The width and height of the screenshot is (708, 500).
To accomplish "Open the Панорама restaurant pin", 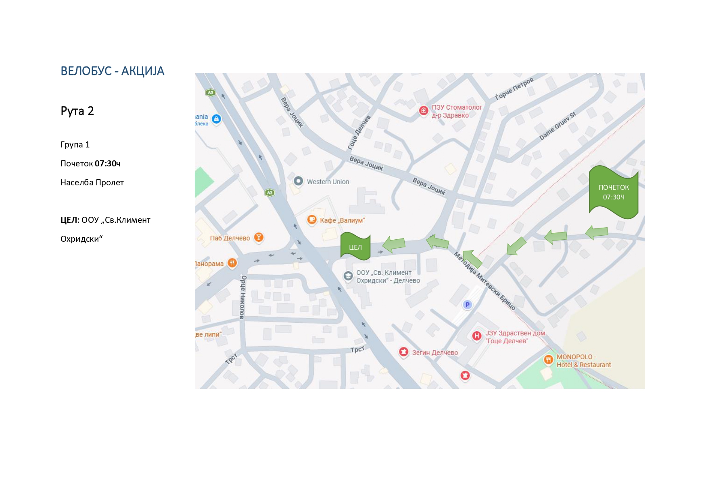I will 232,263.
